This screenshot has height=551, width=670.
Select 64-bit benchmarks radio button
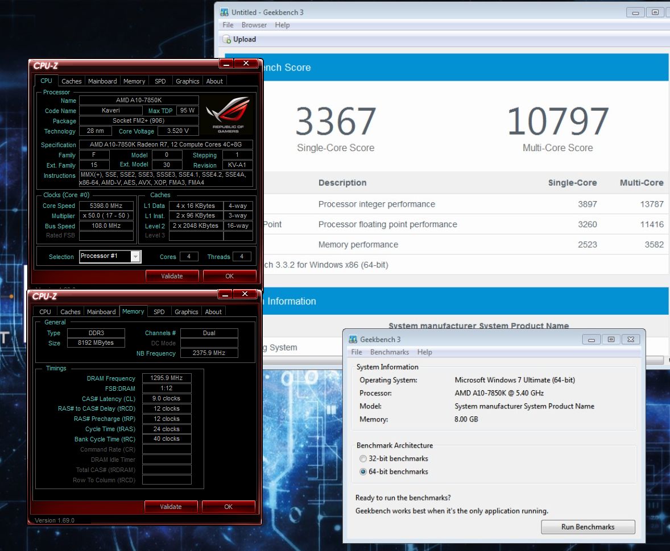[x=363, y=472]
